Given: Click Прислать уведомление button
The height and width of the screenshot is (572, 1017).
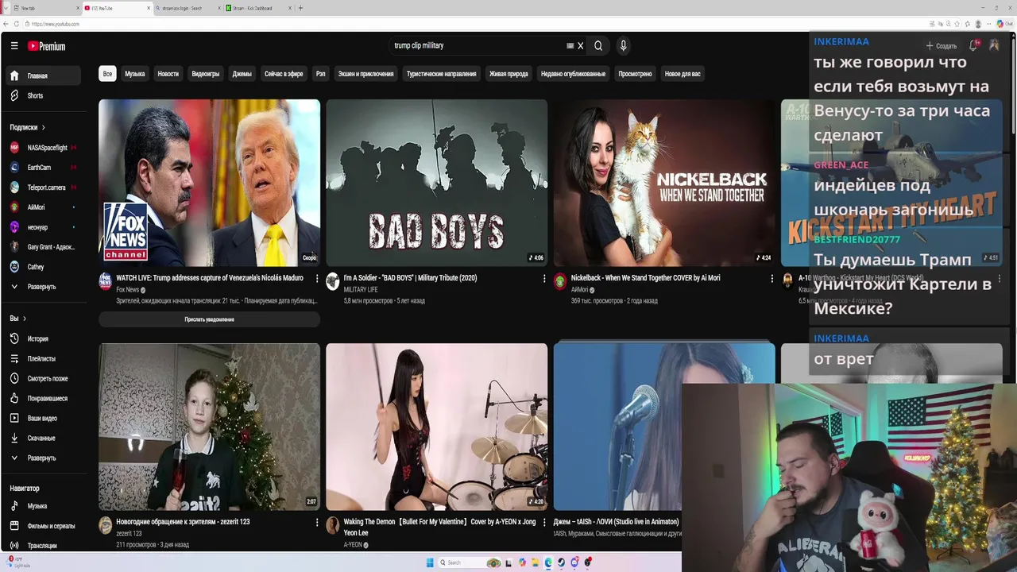Looking at the screenshot, I should pos(209,319).
